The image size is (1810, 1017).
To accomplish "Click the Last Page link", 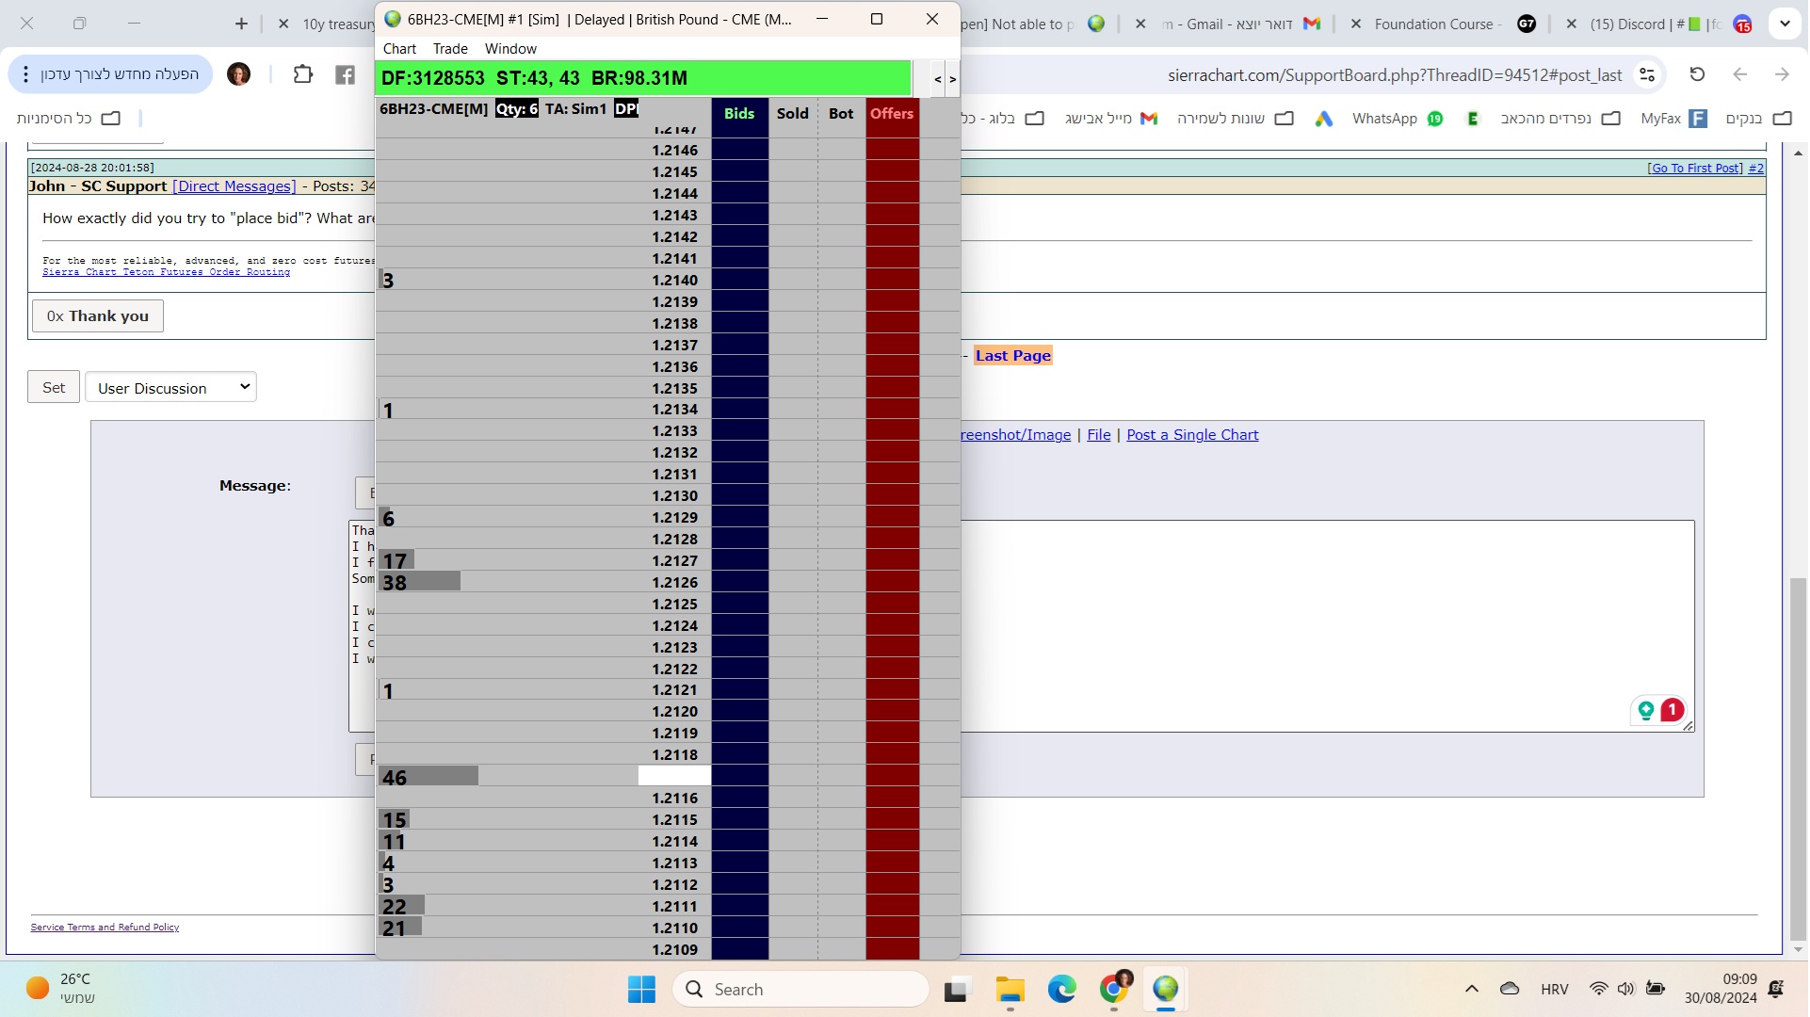I will [x=1012, y=356].
